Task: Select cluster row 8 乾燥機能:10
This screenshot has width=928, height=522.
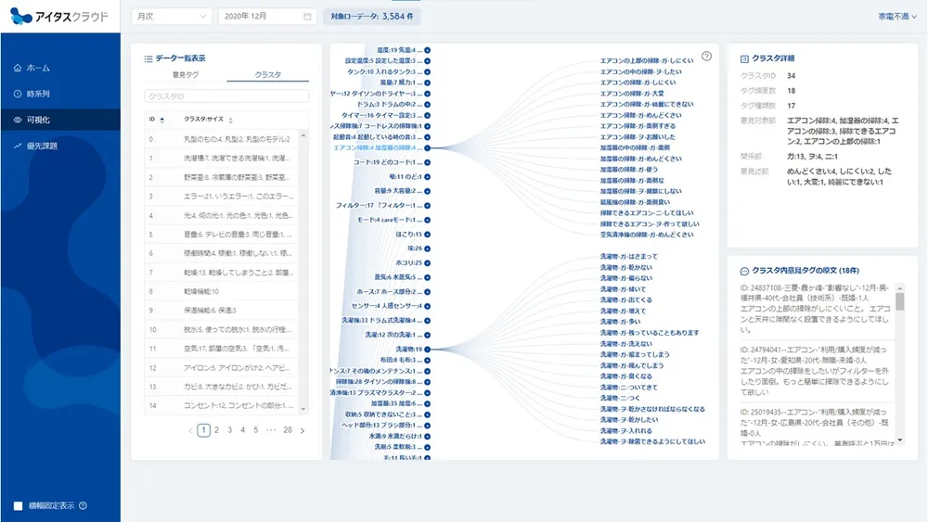Action: pyautogui.click(x=222, y=291)
